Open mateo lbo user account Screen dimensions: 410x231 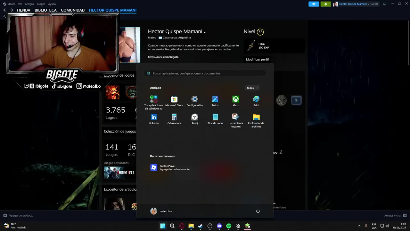pyautogui.click(x=161, y=211)
